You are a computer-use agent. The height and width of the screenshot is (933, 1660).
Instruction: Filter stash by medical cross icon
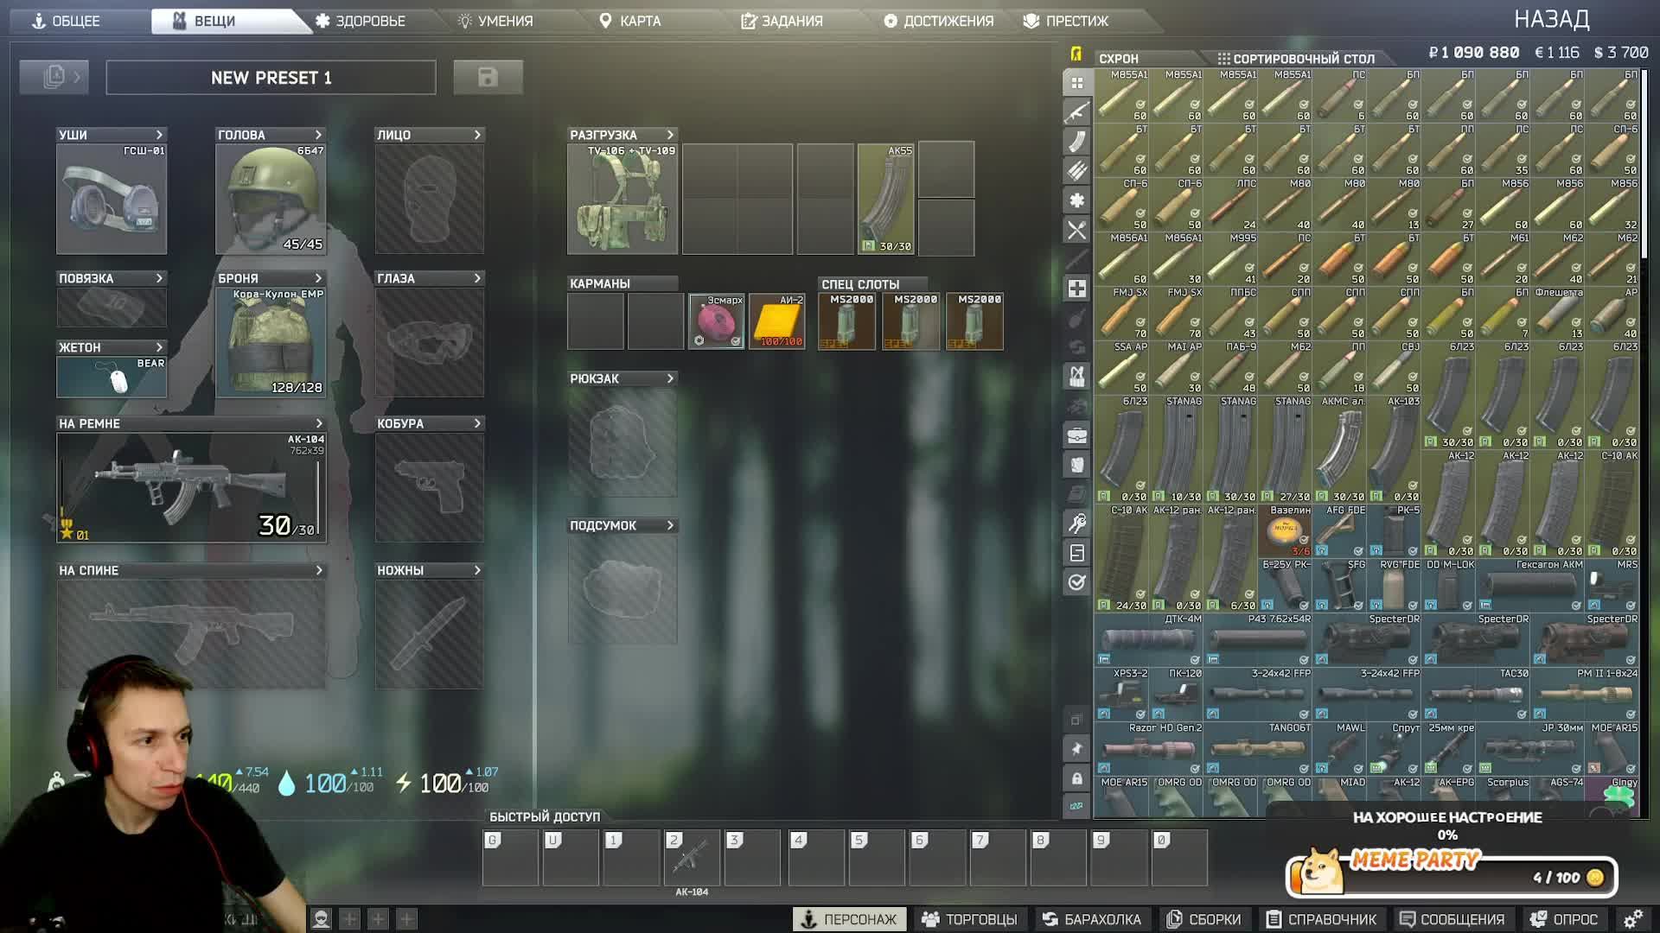pyautogui.click(x=1076, y=289)
